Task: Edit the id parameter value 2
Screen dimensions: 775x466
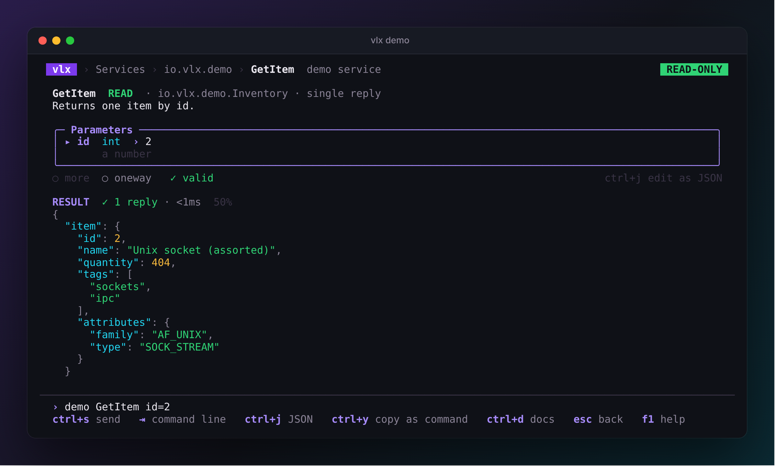Action: coord(148,142)
